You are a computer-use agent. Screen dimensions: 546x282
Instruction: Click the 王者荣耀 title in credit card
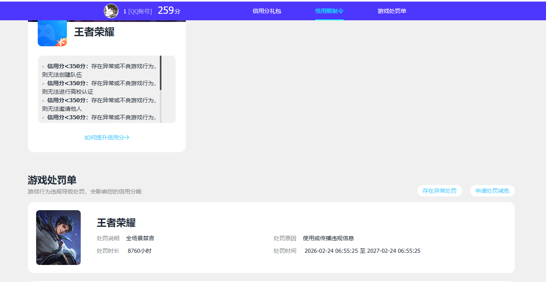(x=94, y=32)
